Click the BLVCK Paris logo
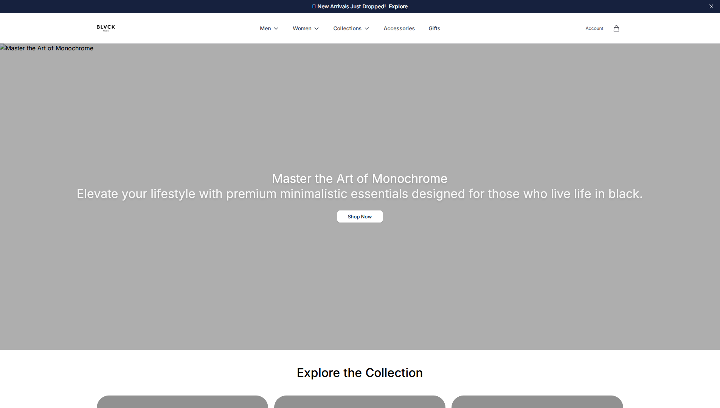Screen dimensions: 720x408 [106, 28]
